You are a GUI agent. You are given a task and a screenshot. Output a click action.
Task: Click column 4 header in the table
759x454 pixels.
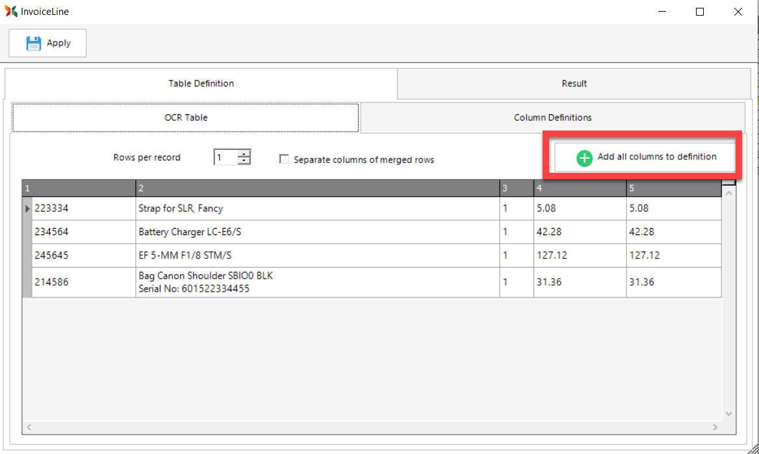click(579, 188)
